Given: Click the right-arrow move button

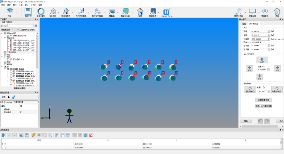Looking at the screenshot, I should (x=277, y=68).
